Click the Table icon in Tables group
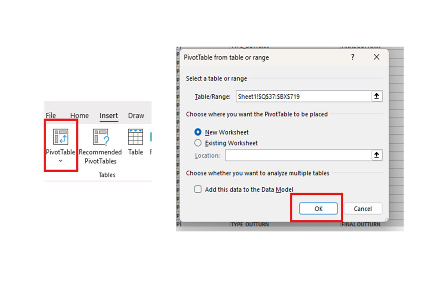 tap(135, 137)
